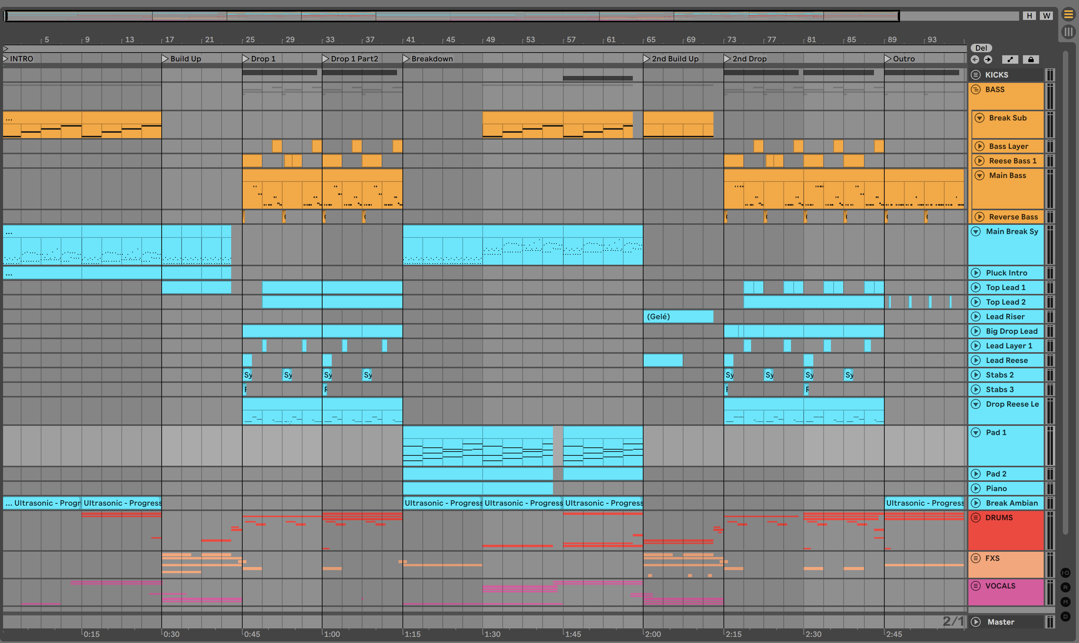This screenshot has height=643, width=1079.
Task: Expand the Reese Bass 1 track
Action: click(x=980, y=161)
